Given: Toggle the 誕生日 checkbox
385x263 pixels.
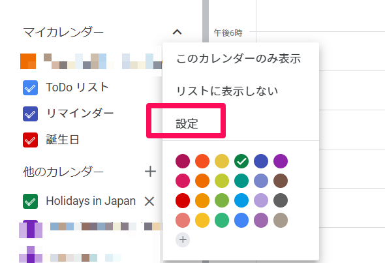Looking at the screenshot, I should coord(30,140).
